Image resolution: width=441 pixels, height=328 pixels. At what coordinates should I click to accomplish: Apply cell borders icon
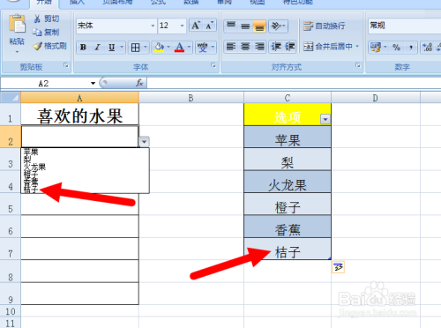point(136,48)
